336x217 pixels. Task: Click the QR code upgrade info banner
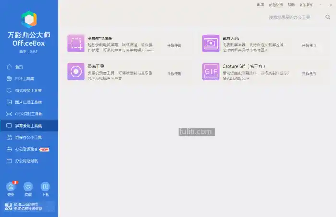(x=29, y=206)
